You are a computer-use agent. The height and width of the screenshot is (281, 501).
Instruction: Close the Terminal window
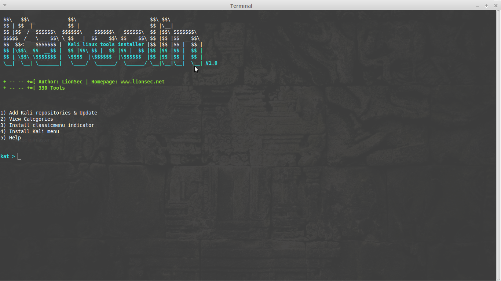pos(496,5)
